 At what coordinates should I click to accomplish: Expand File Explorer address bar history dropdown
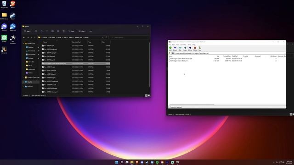coord(102,37)
